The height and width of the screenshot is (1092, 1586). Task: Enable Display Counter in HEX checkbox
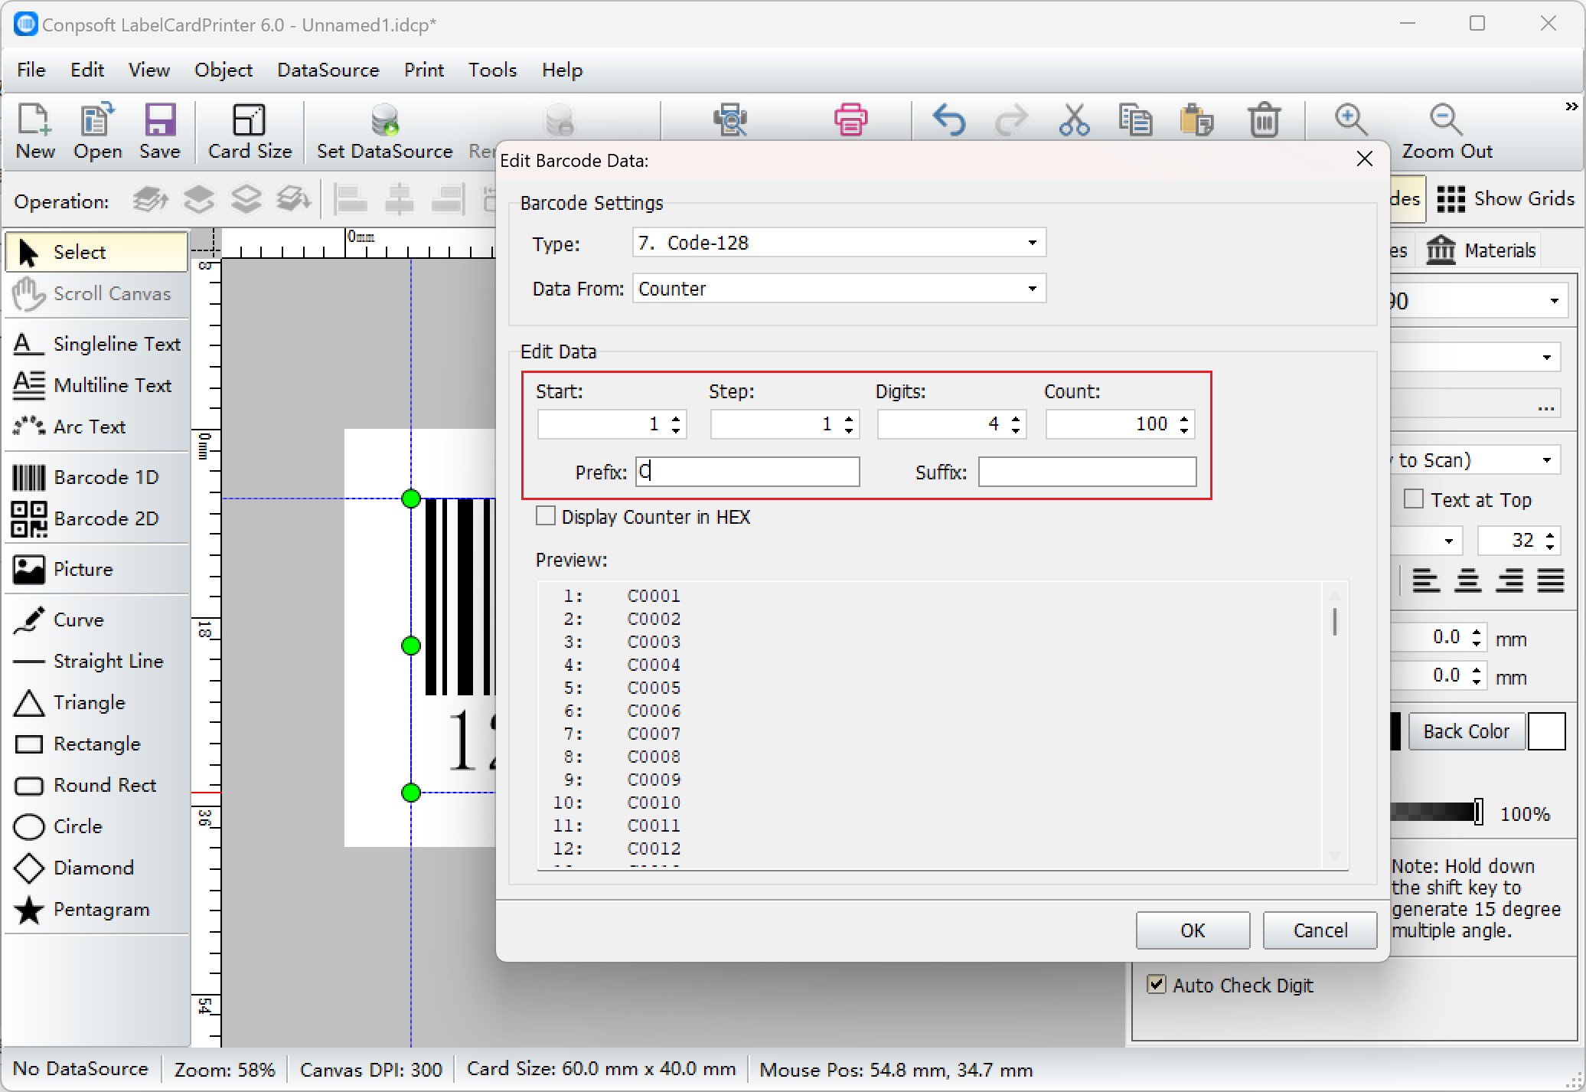pyautogui.click(x=546, y=516)
